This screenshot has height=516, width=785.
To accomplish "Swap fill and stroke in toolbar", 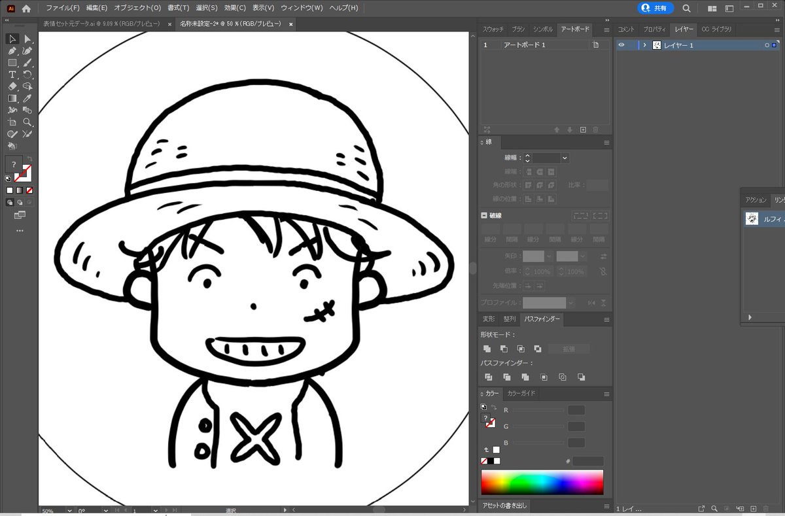I will pos(29,159).
